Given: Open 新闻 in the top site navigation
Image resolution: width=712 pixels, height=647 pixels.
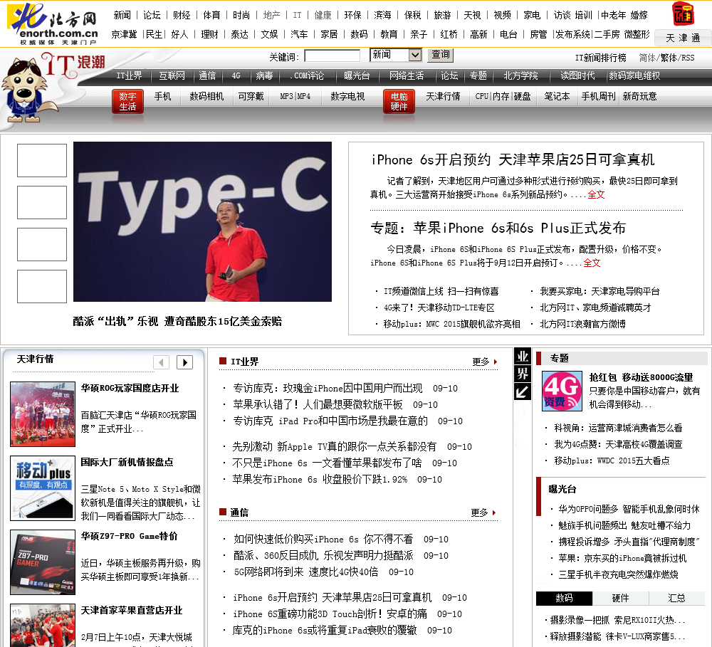Looking at the screenshot, I should click(122, 16).
